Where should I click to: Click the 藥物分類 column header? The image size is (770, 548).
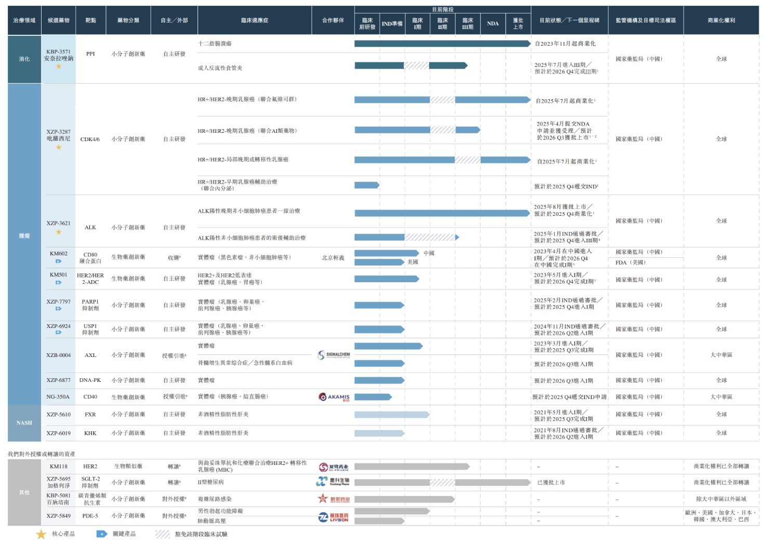pos(128,20)
